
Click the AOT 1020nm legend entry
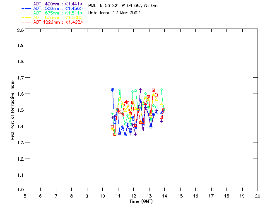[x=52, y=22]
